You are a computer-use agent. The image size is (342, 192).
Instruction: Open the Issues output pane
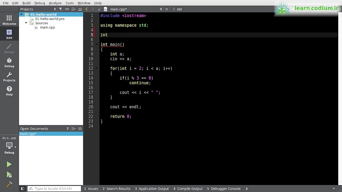click(x=91, y=189)
